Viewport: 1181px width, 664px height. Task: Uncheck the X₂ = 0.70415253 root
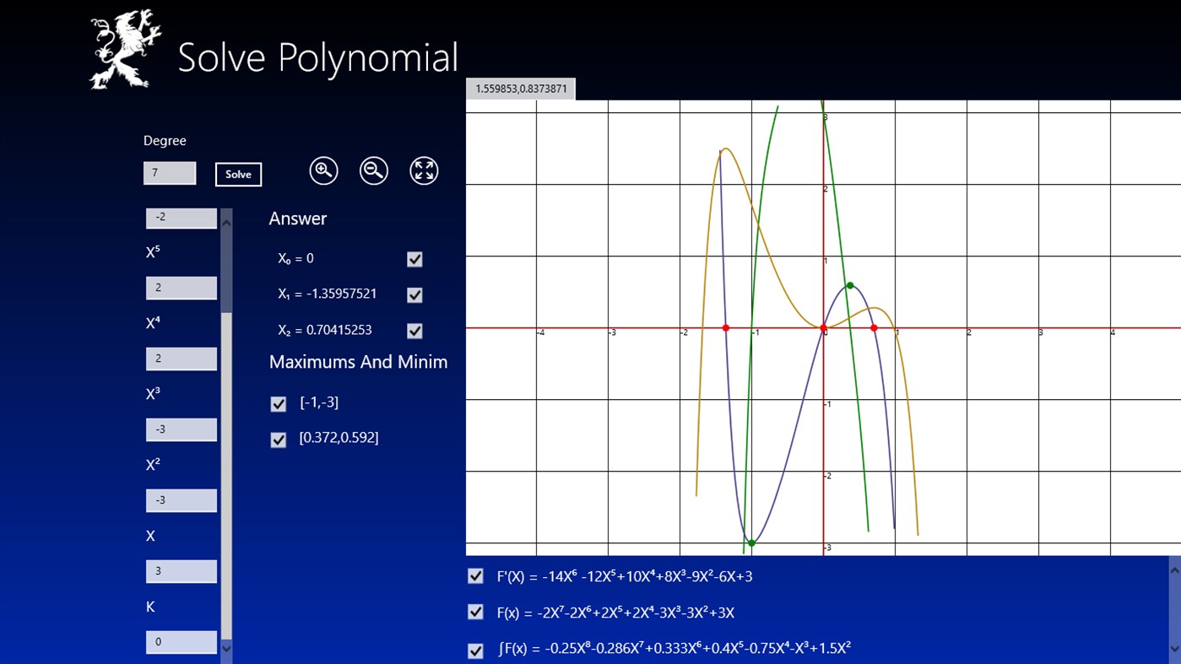414,330
